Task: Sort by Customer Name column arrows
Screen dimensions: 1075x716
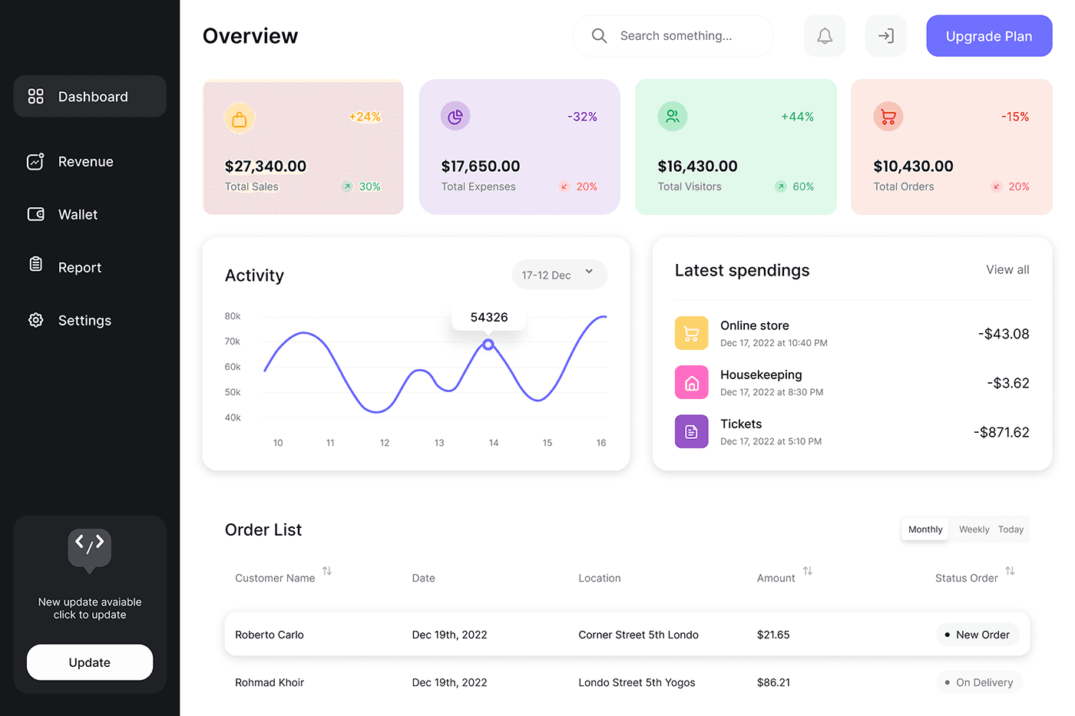Action: 327,571
